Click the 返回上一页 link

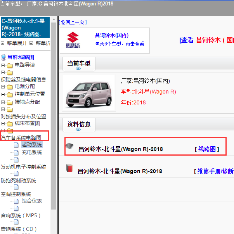coord(73,22)
